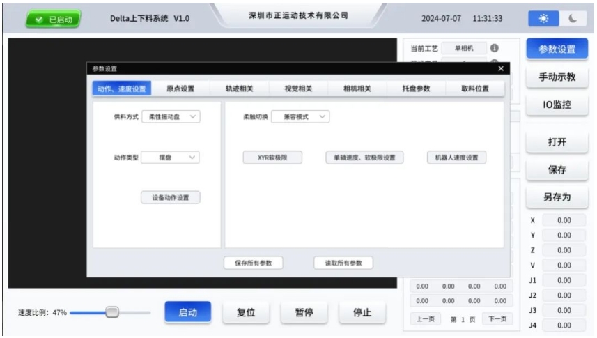Screen dimensions: 597x338
Task: Go to the 托盘参数 tab
Action: tap(416, 89)
